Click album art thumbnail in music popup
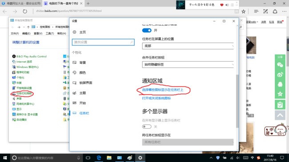Image resolution: width=289 pixels, height=162 pixels. click(181, 5)
